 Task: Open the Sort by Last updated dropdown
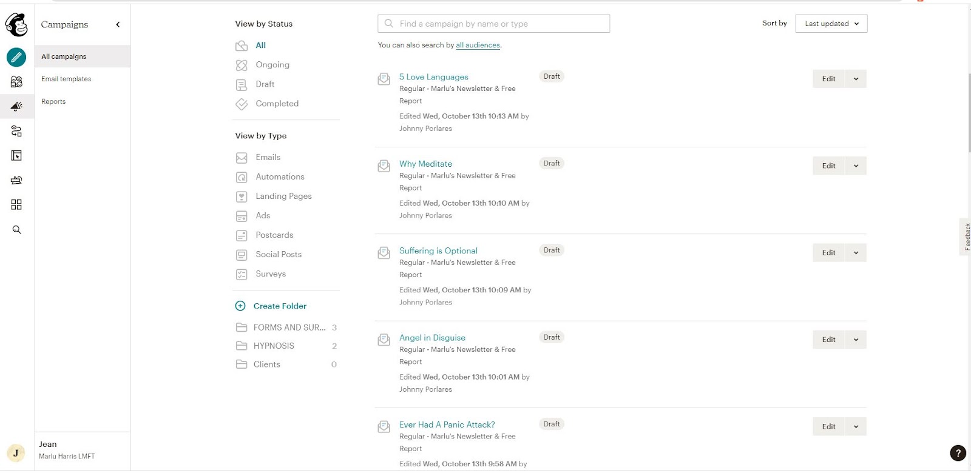[831, 24]
